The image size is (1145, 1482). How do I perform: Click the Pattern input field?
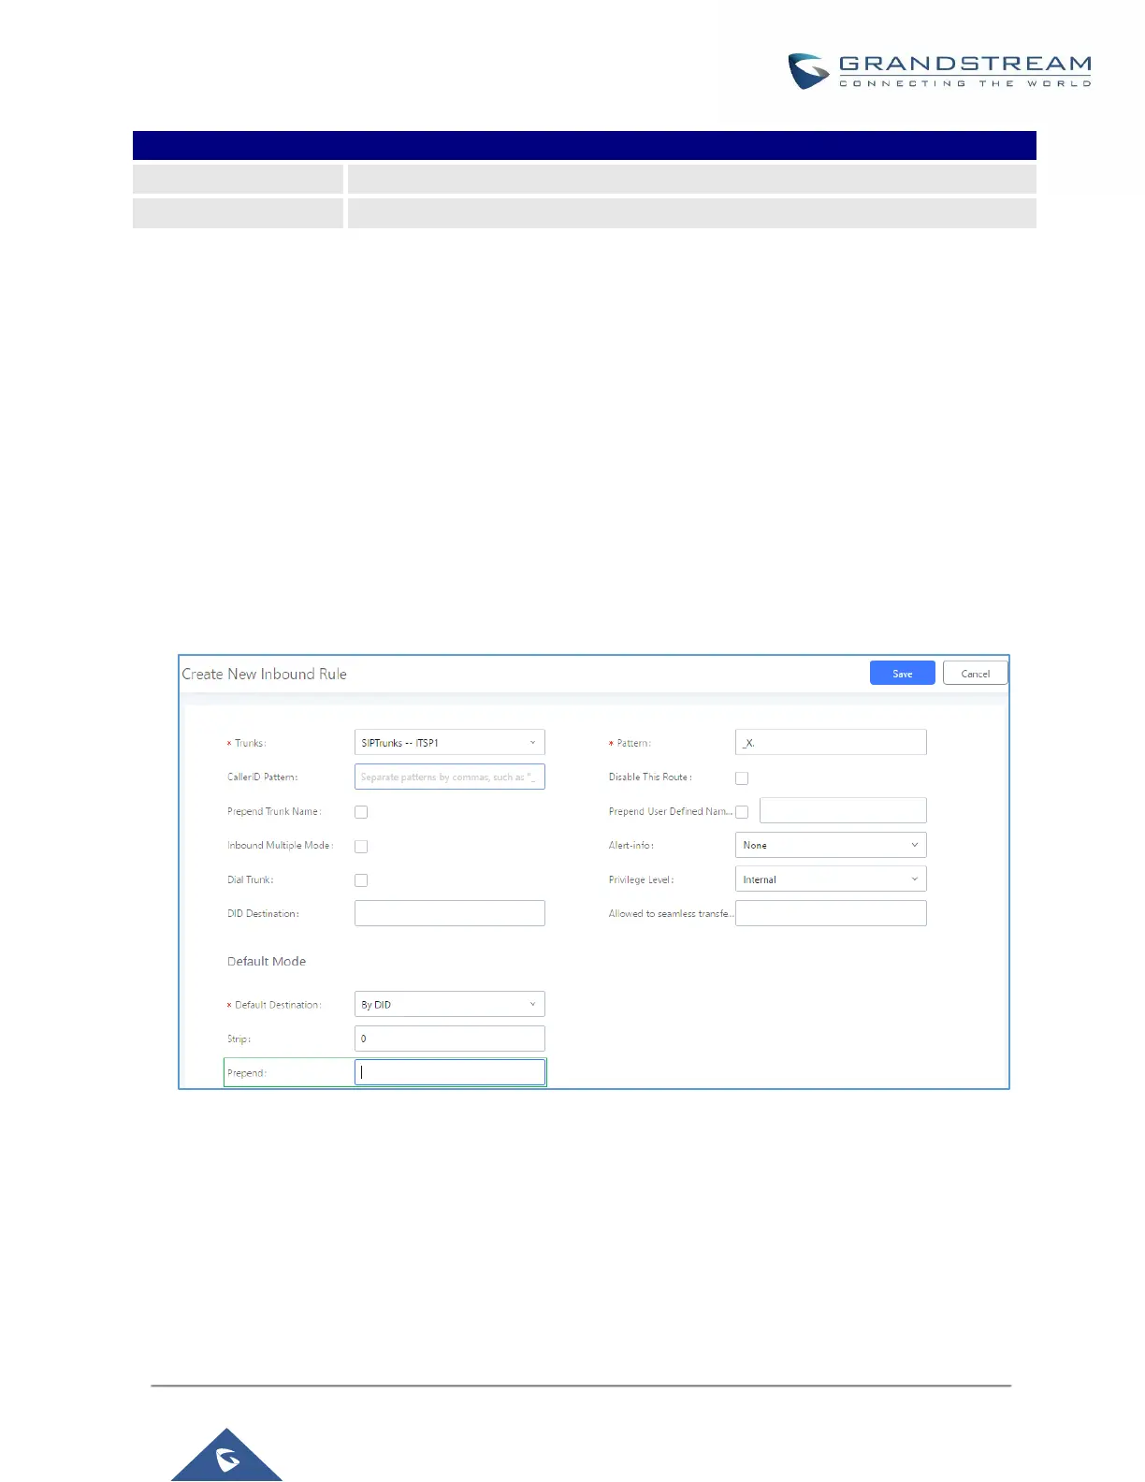click(831, 742)
